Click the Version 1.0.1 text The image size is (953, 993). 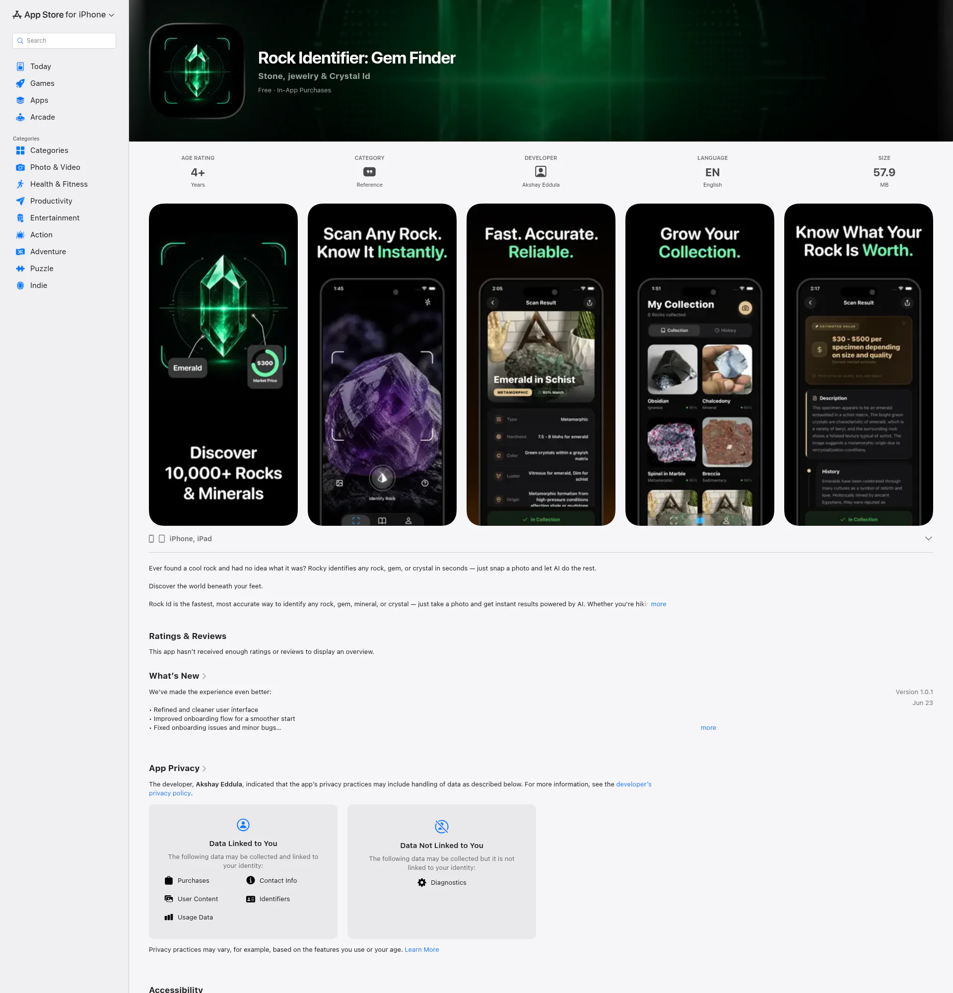click(x=914, y=692)
